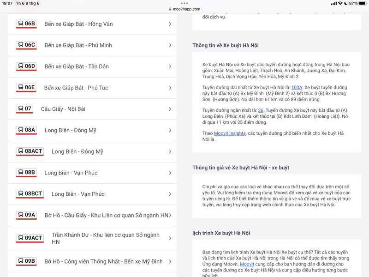This screenshot has width=369, height=277.
Task: Select the 09ACT bus badge
Action: 30,238
